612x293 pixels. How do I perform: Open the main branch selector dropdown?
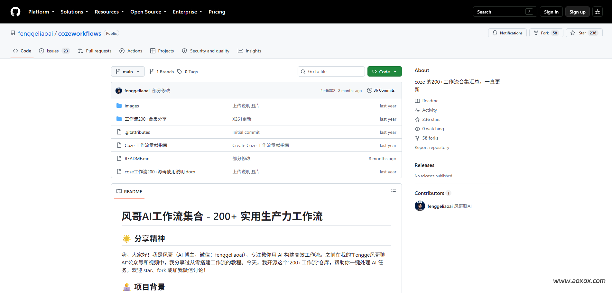(128, 71)
